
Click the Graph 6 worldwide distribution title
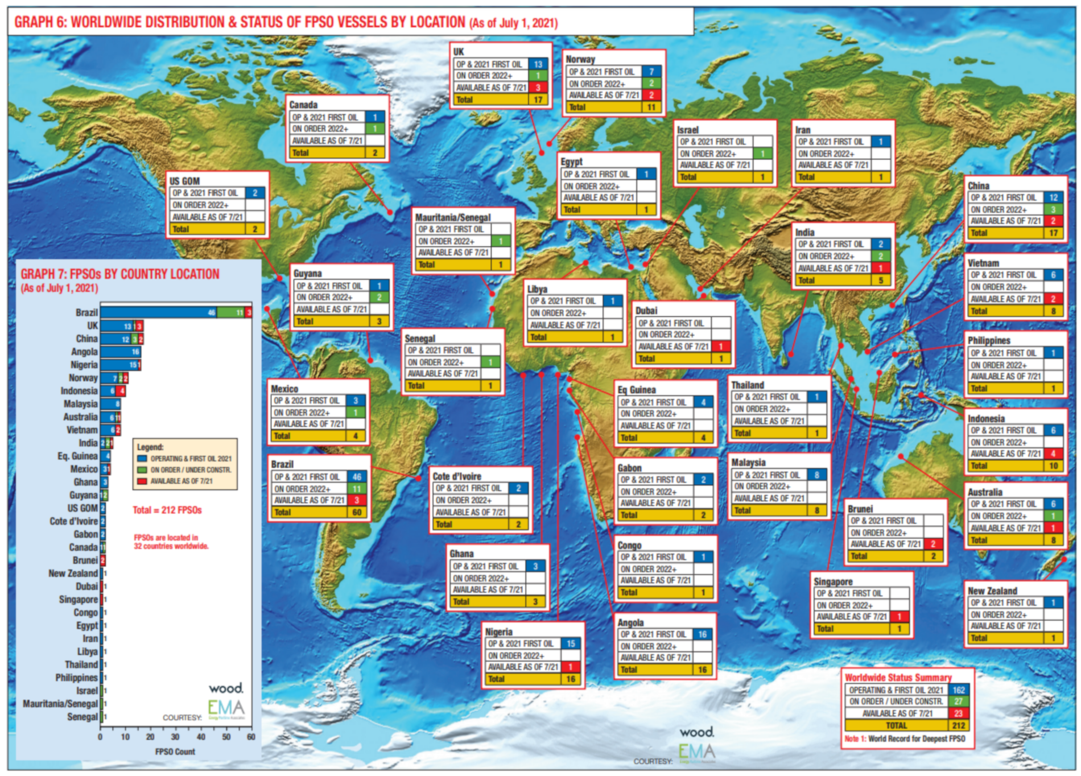(x=286, y=23)
